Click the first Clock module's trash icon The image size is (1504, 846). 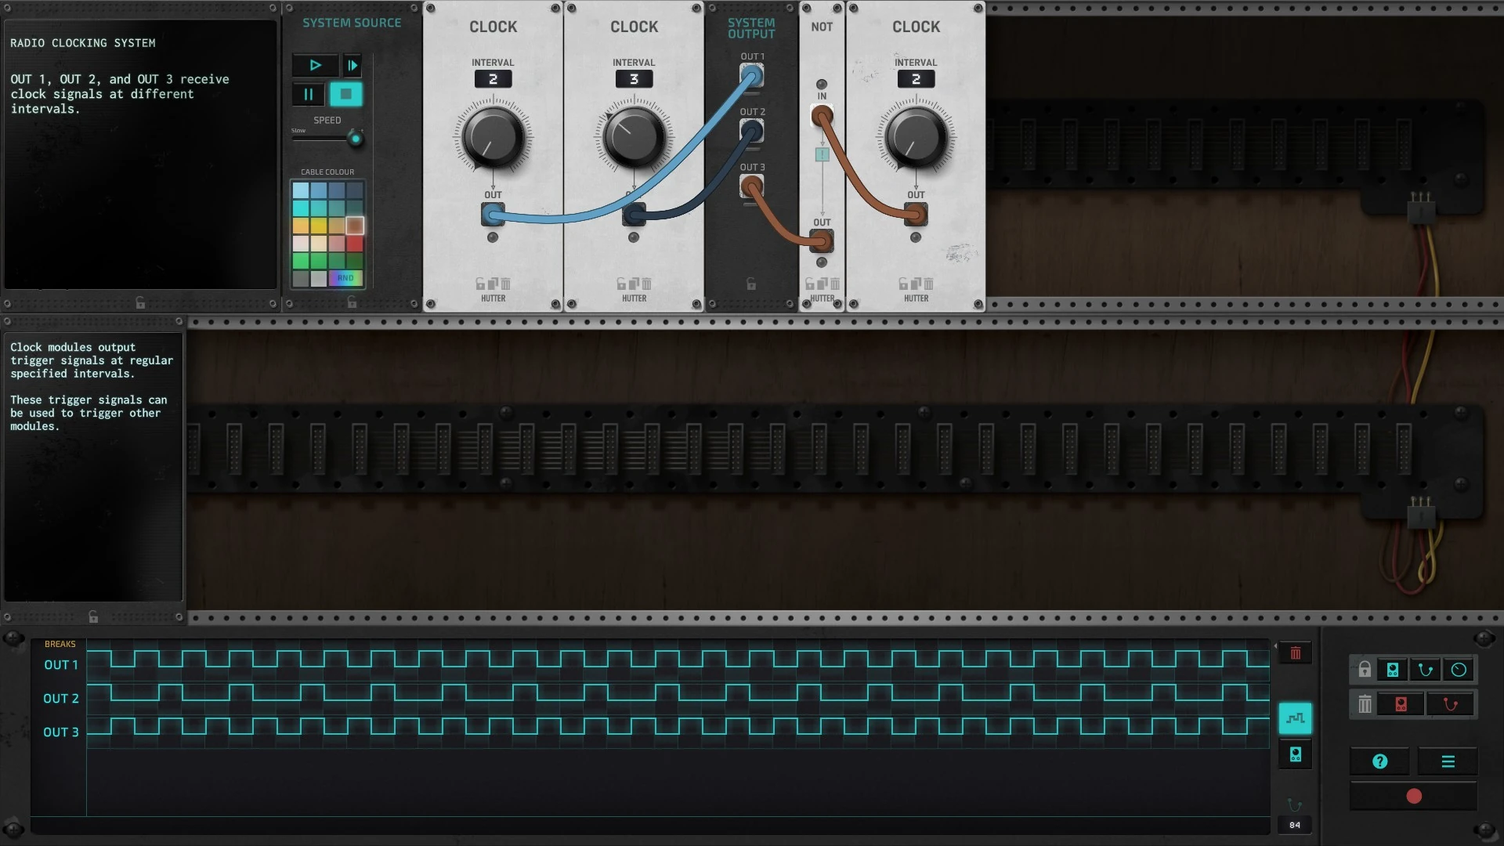pyautogui.click(x=506, y=284)
